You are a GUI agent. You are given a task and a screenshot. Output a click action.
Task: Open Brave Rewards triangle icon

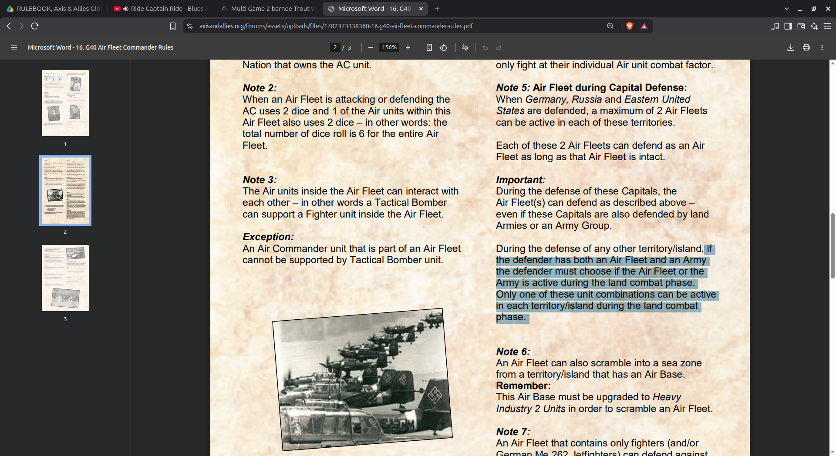pyautogui.click(x=644, y=26)
